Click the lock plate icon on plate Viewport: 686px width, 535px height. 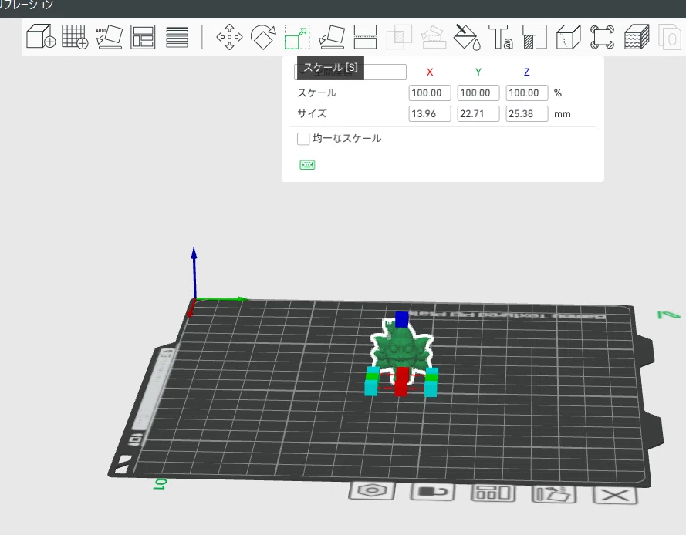coord(433,492)
